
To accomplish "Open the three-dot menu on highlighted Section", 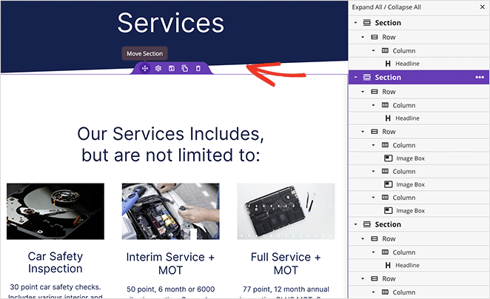I will click(480, 77).
